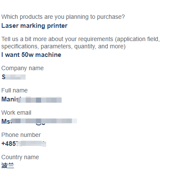Image resolution: width=178 pixels, height=178 pixels.
Task: Click the blurred work email address
Action: tap(39, 122)
